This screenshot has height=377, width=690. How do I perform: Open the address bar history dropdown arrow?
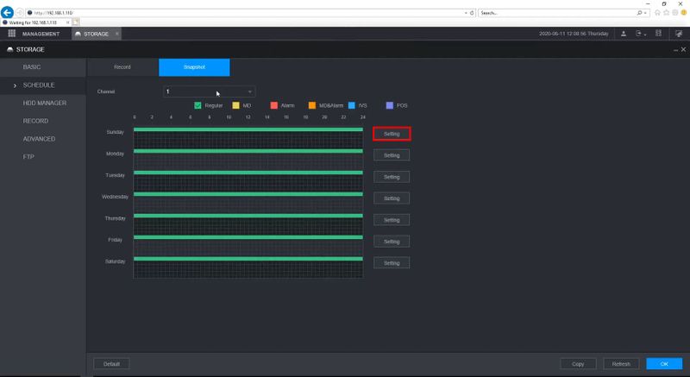[466, 13]
